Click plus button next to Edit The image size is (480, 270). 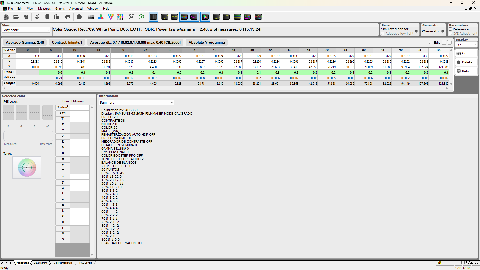[444, 42]
